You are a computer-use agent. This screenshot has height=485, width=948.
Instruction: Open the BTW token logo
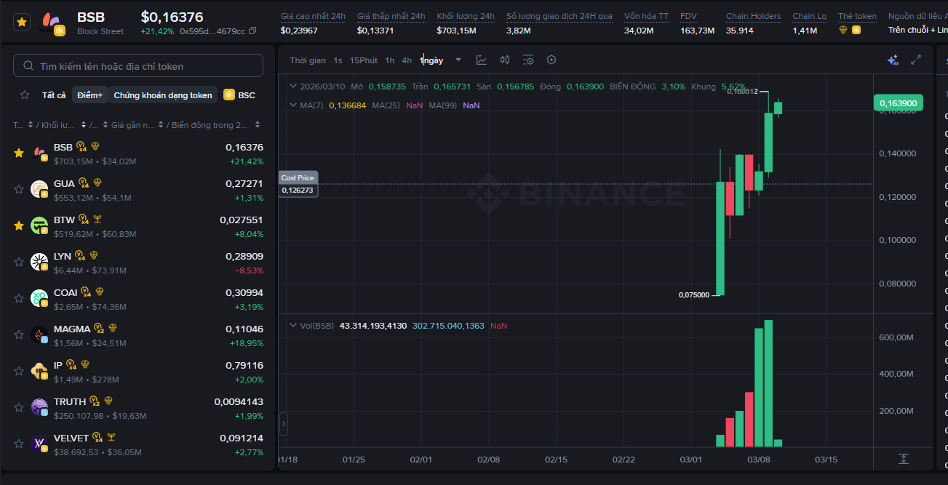click(39, 226)
